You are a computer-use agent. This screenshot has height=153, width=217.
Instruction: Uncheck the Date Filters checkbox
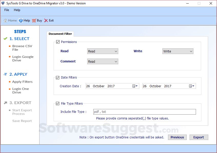57,78
